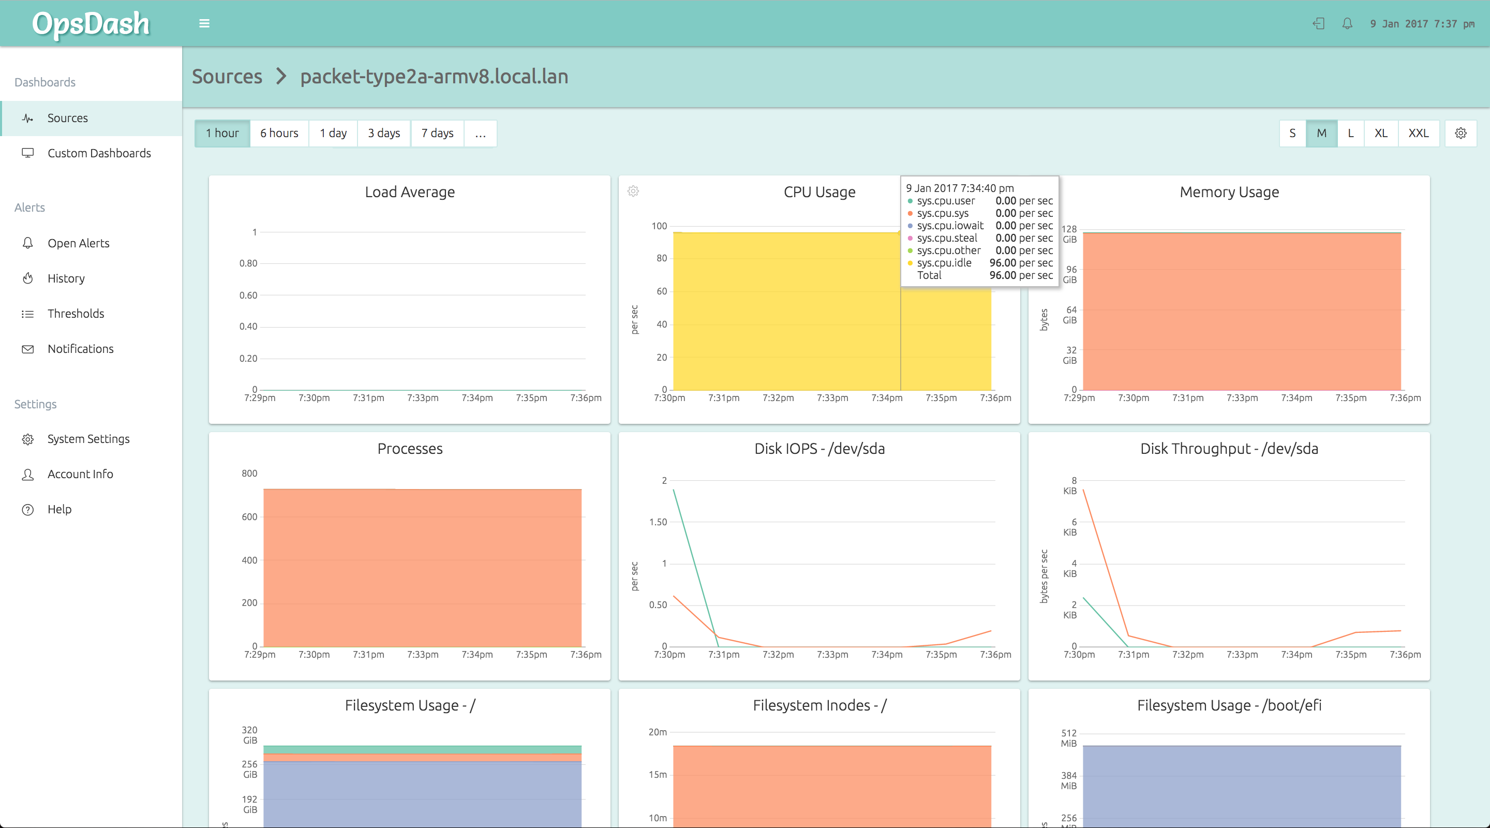Set graph size to L

[x=1351, y=133]
